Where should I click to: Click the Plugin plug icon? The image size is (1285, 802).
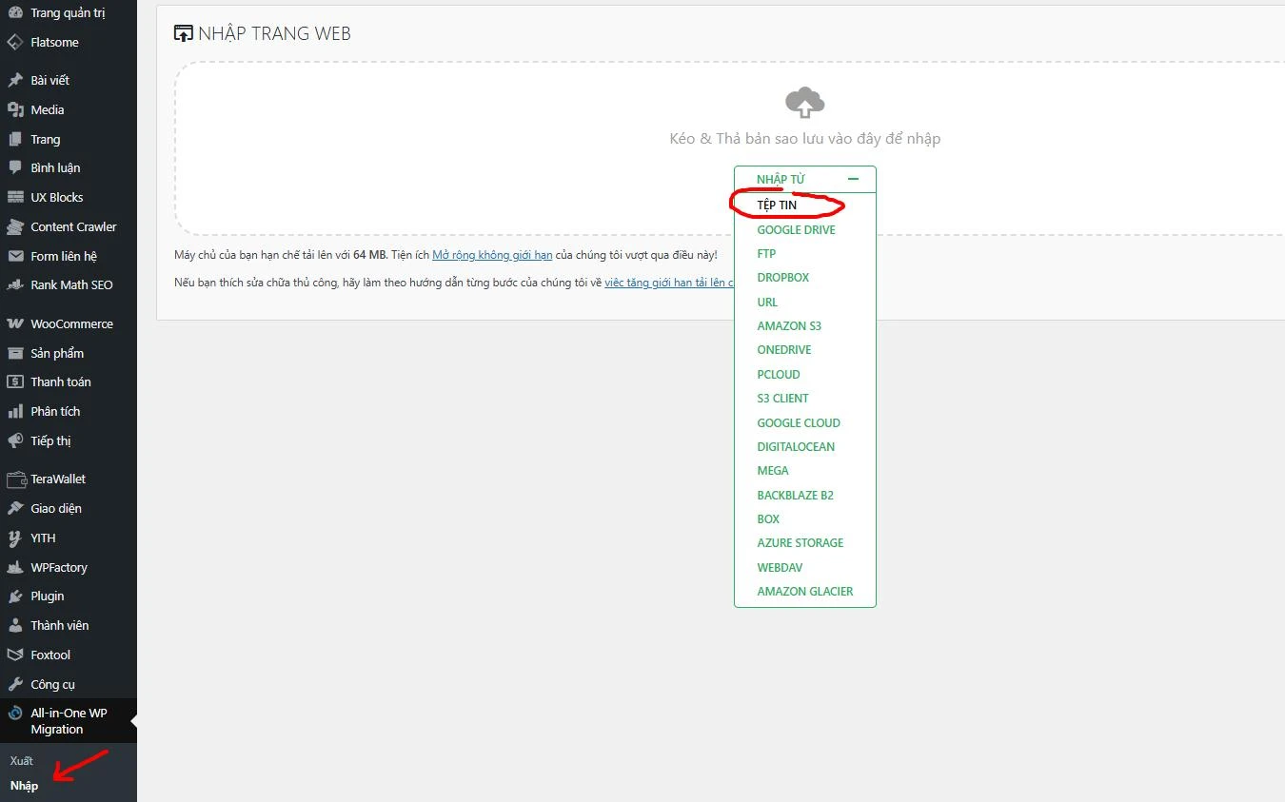point(14,596)
